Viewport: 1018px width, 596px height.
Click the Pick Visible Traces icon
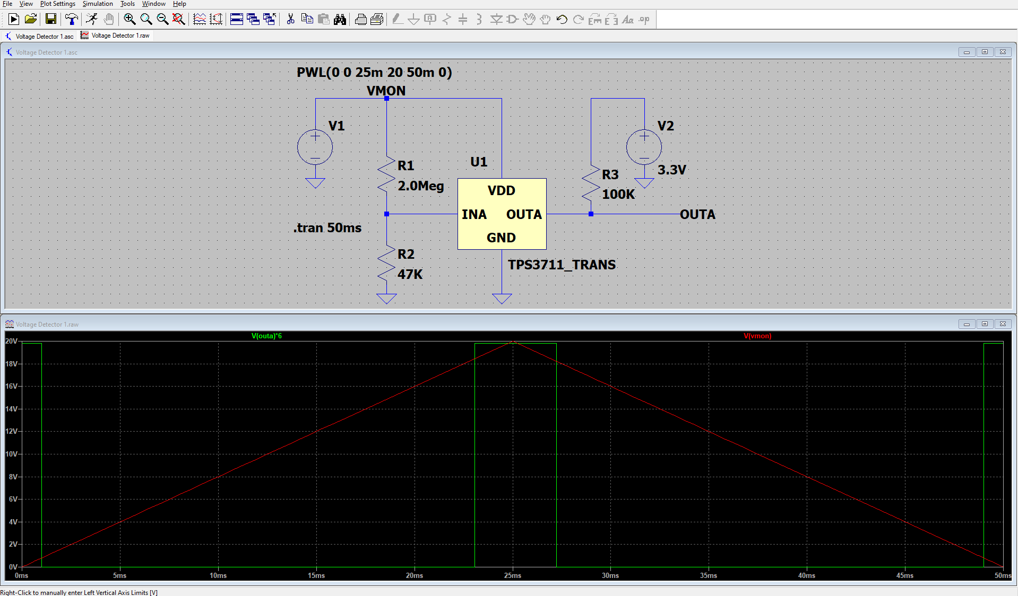click(x=200, y=20)
